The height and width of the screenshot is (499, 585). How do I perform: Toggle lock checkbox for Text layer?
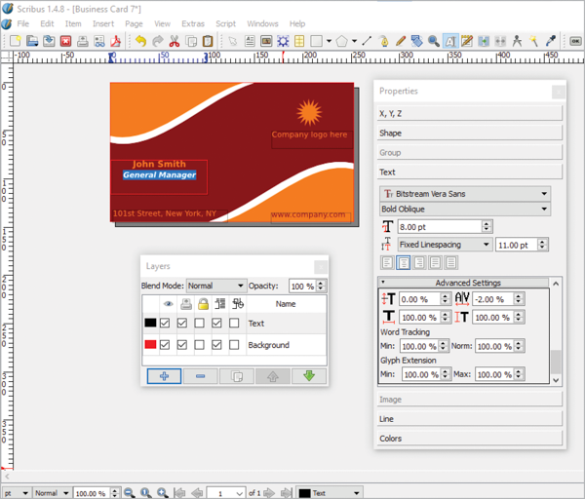click(200, 323)
